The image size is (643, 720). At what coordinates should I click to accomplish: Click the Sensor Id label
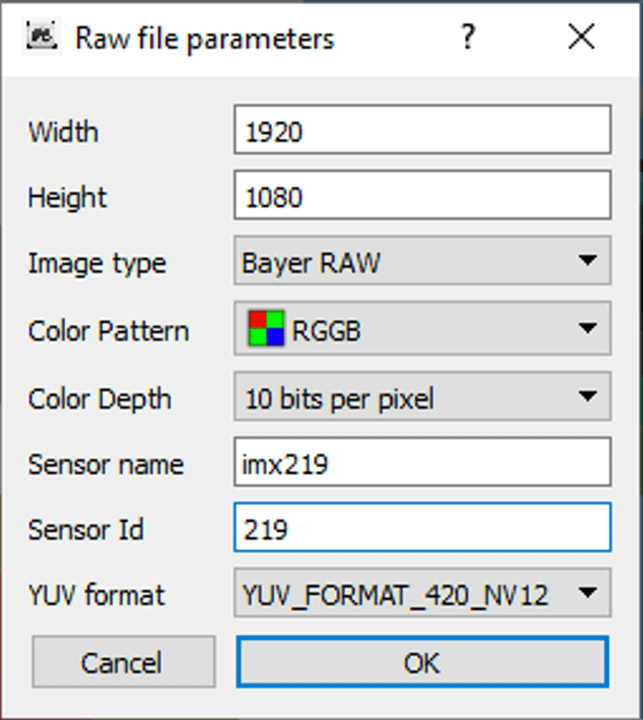86,529
